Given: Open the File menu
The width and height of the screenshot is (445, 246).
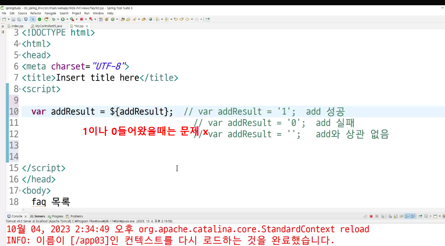Looking at the screenshot, I should tap(4, 13).
